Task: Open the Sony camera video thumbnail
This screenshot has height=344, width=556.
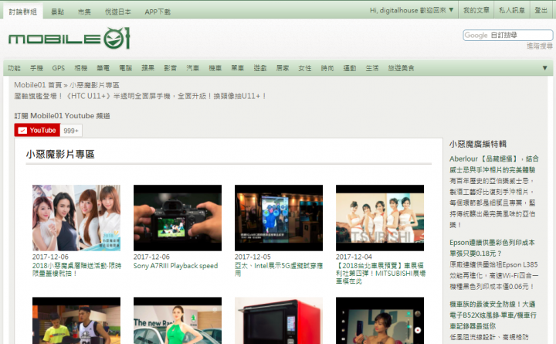Action: coord(178,218)
